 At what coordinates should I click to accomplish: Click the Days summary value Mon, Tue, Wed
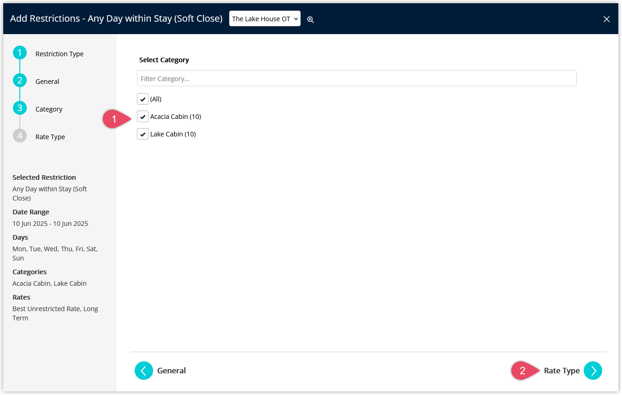click(55, 254)
